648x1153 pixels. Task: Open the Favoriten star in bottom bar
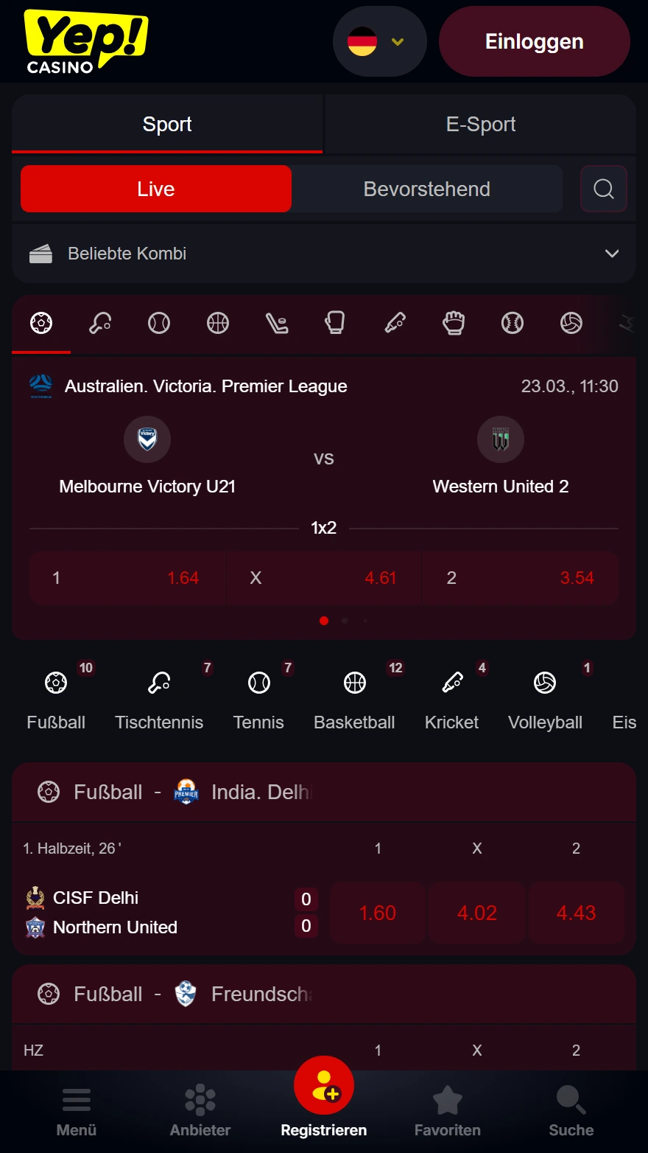447,1110
